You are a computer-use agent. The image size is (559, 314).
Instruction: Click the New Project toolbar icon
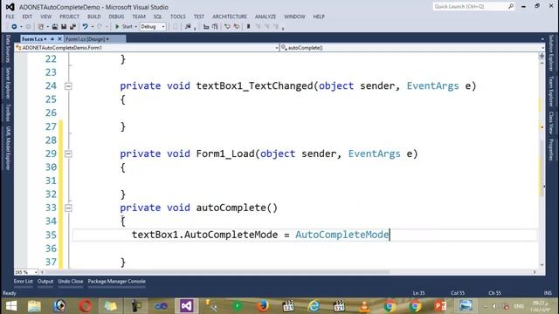41,27
